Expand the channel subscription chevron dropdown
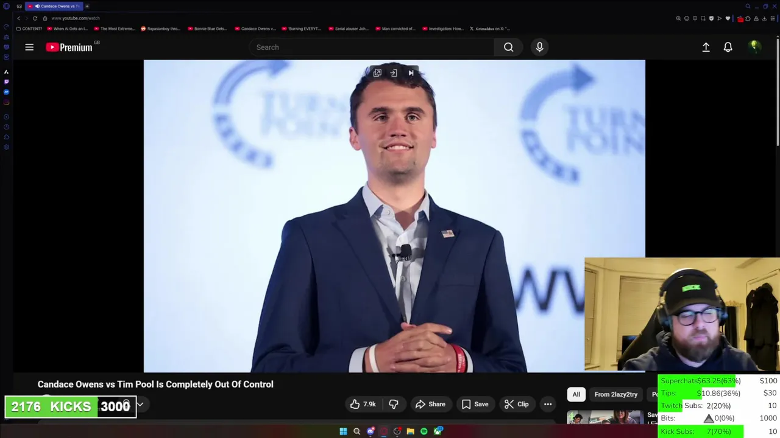 (140, 404)
